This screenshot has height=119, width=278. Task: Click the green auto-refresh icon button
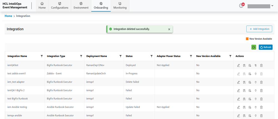pos(254,47)
